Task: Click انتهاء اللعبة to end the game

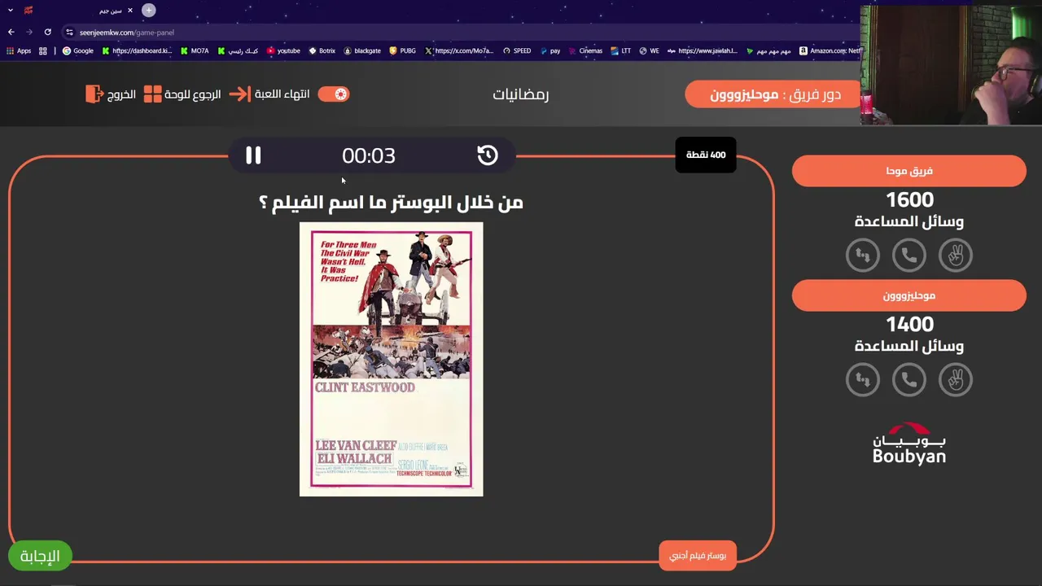Action: coord(282,94)
